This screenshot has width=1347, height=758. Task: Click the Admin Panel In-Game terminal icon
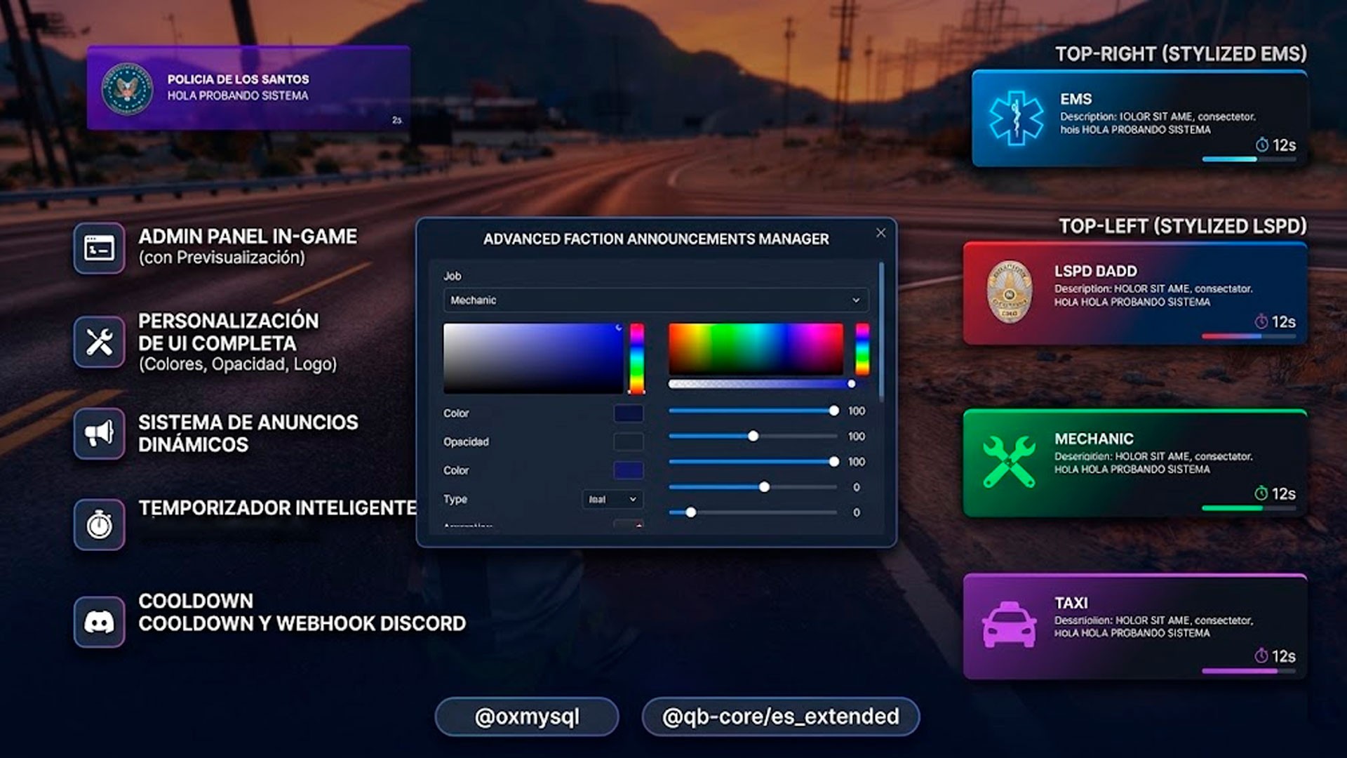point(99,248)
